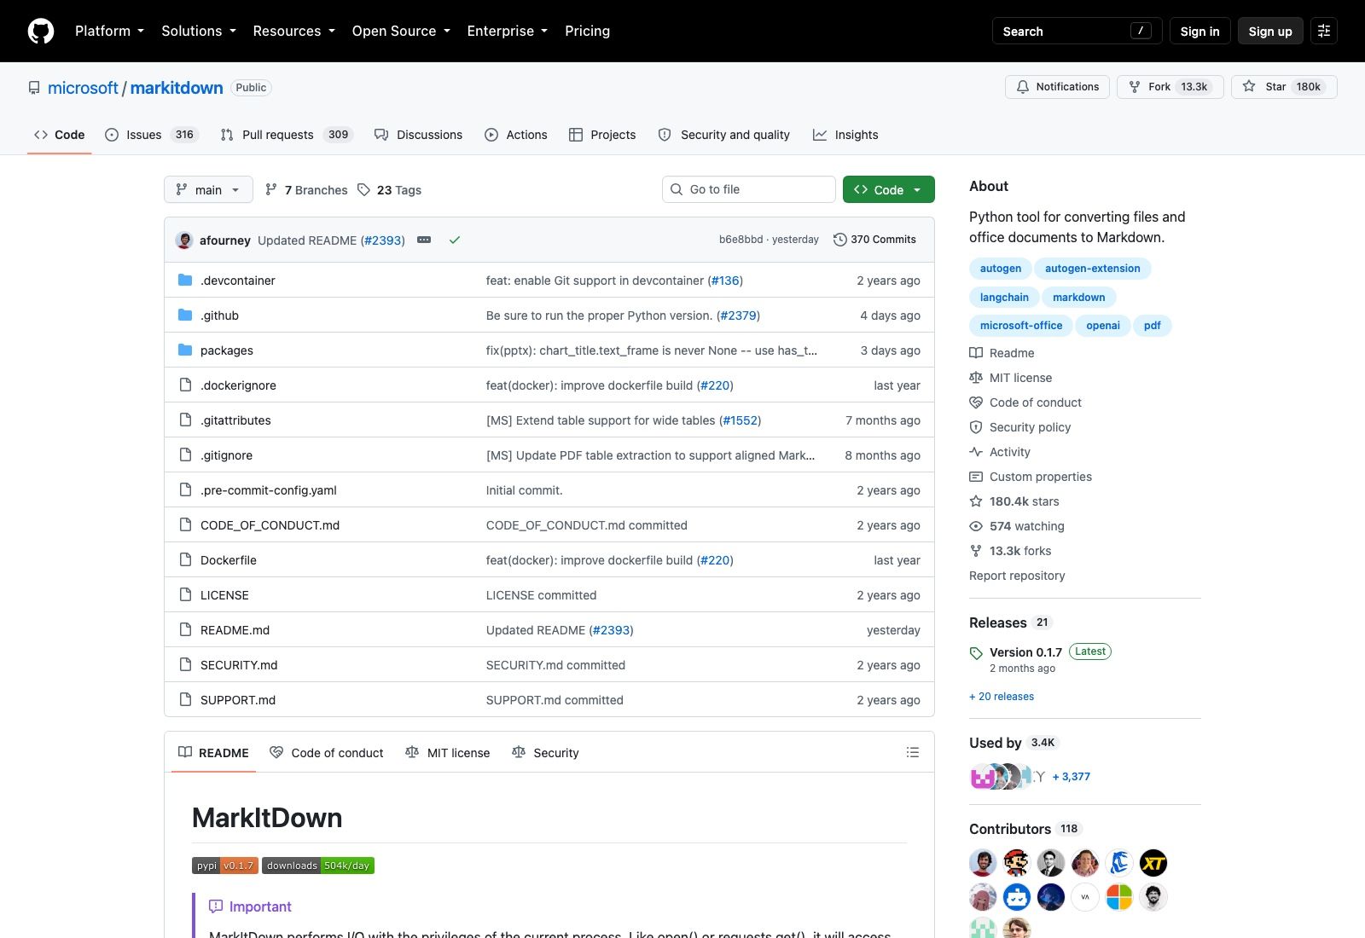View the green check status of latest commit
This screenshot has width=1365, height=938.
[x=455, y=240]
